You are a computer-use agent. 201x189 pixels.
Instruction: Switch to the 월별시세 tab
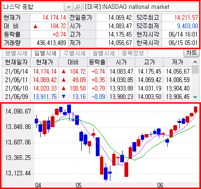coord(103,53)
